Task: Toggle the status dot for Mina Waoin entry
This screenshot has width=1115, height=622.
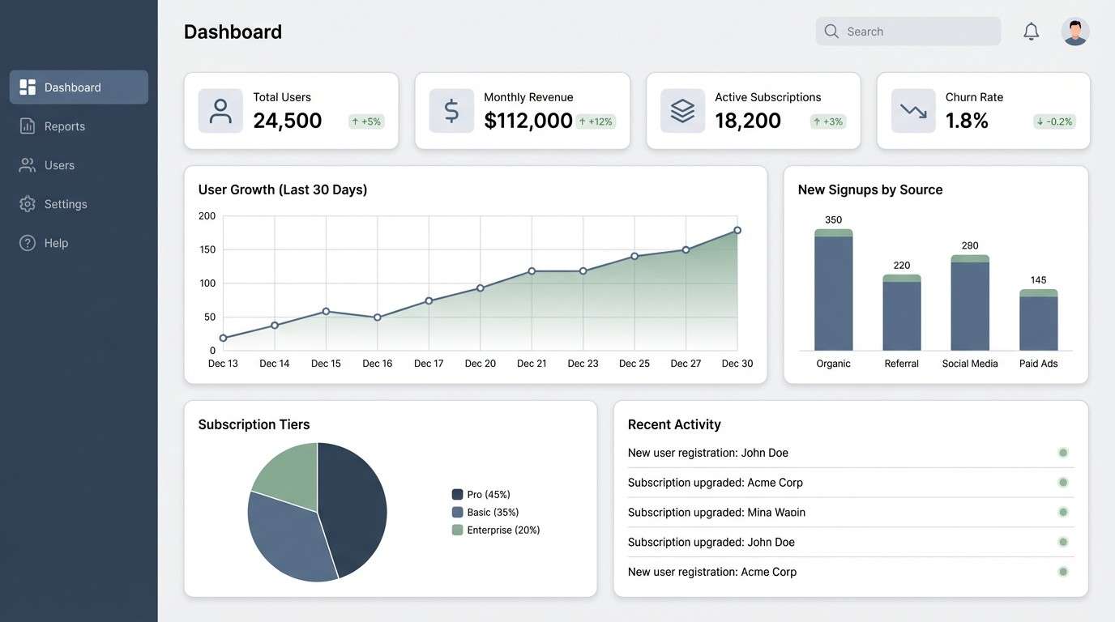Action: [x=1062, y=511]
